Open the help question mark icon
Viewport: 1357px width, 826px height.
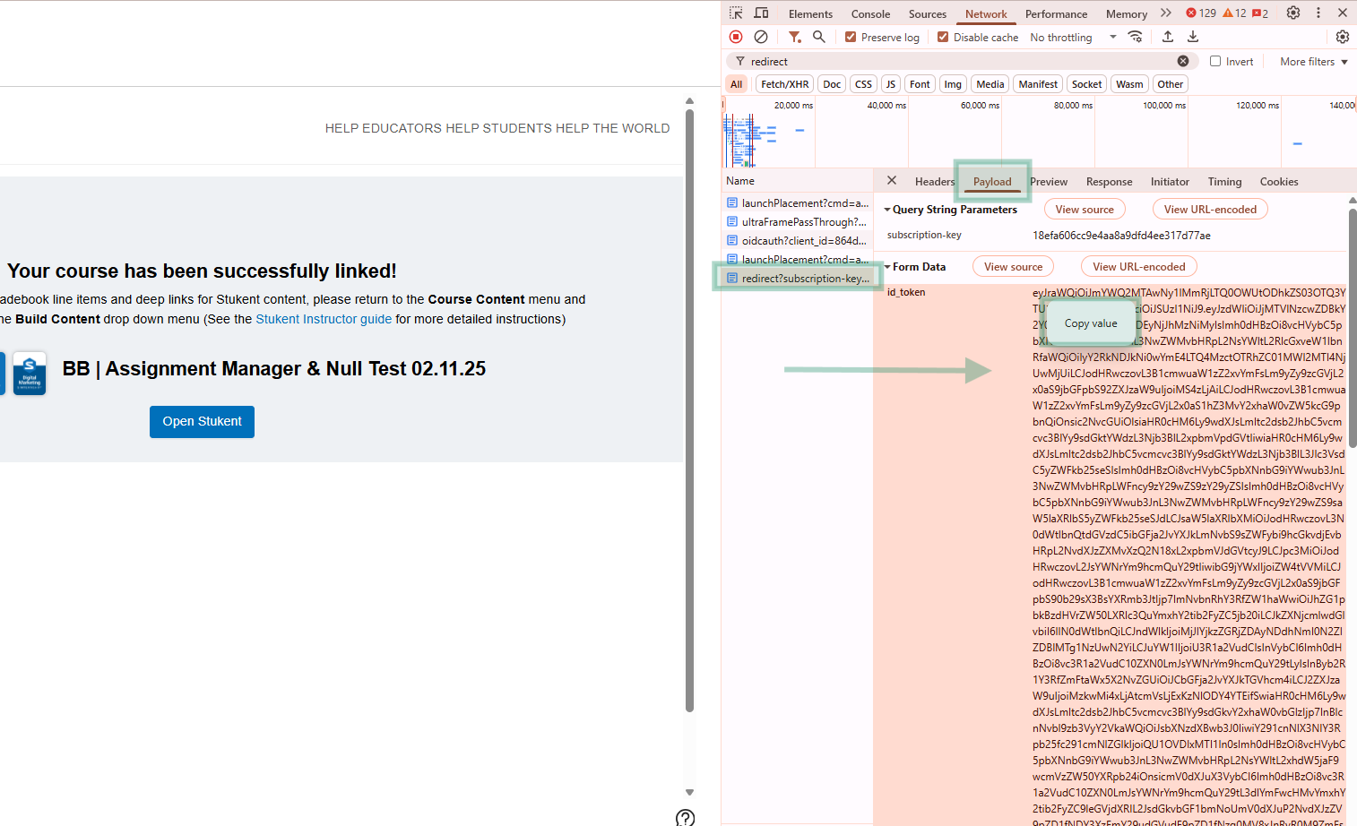pos(685,817)
